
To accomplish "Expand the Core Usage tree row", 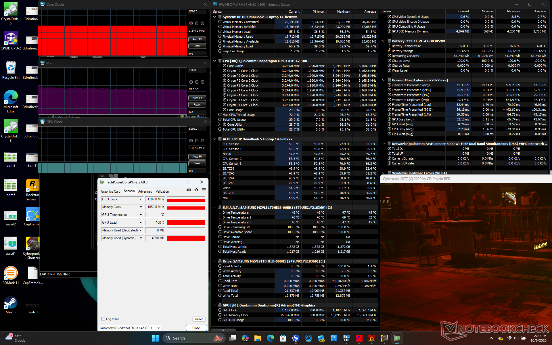I will [219, 110].
